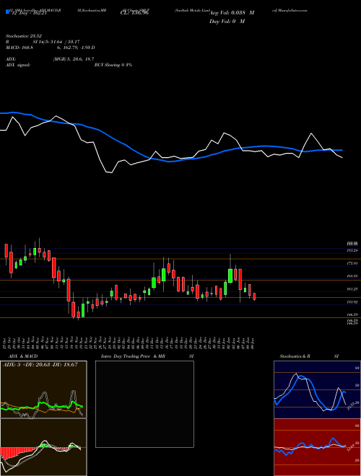Click the 'Intra Day Trading Price & MR' heading

point(133,356)
